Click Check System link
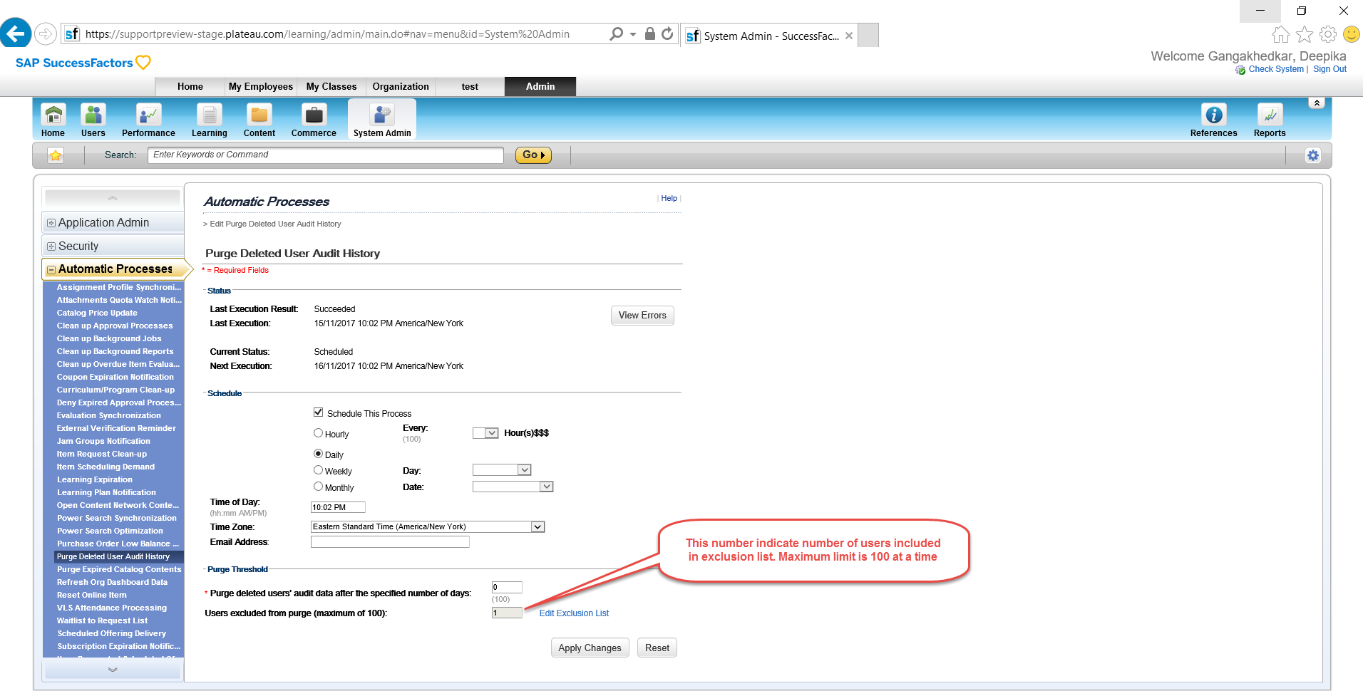This screenshot has width=1363, height=691. [x=1276, y=69]
